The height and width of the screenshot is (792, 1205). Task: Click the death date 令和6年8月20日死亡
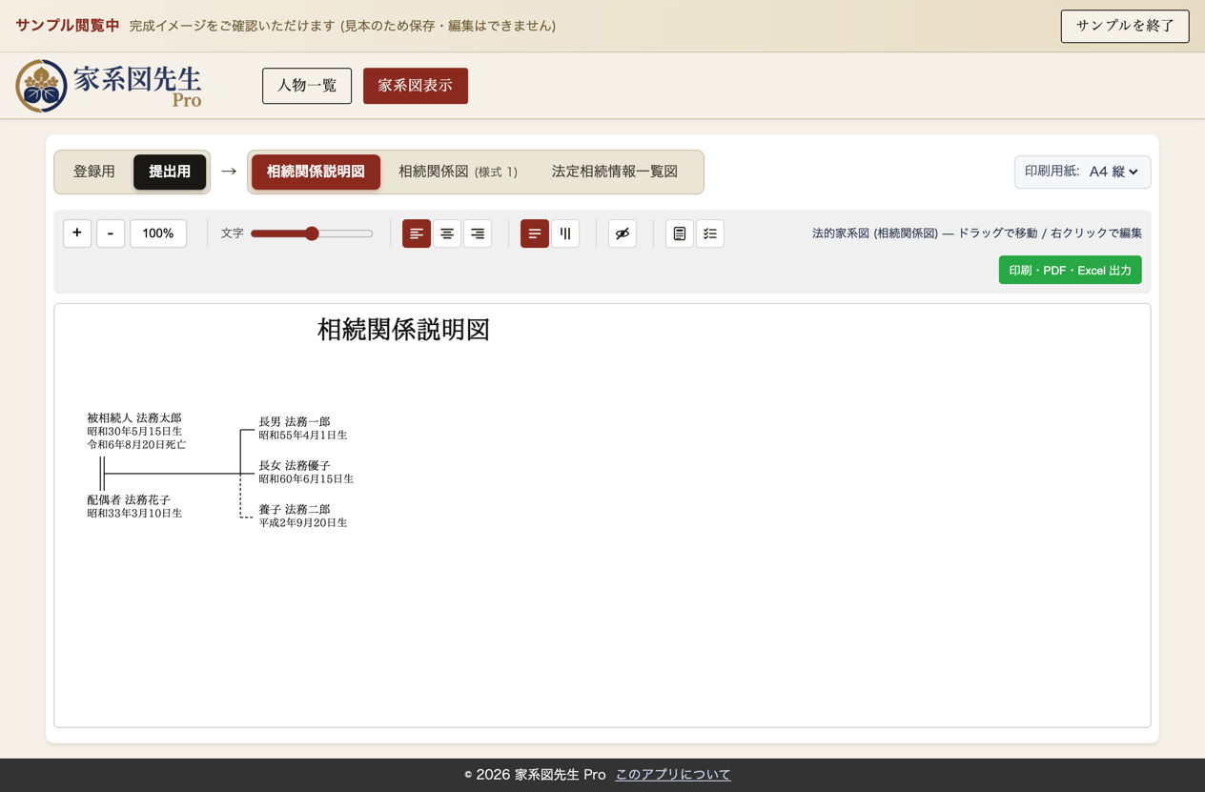pyautogui.click(x=136, y=444)
